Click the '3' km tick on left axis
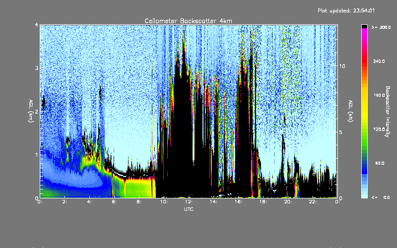 [x=37, y=68]
